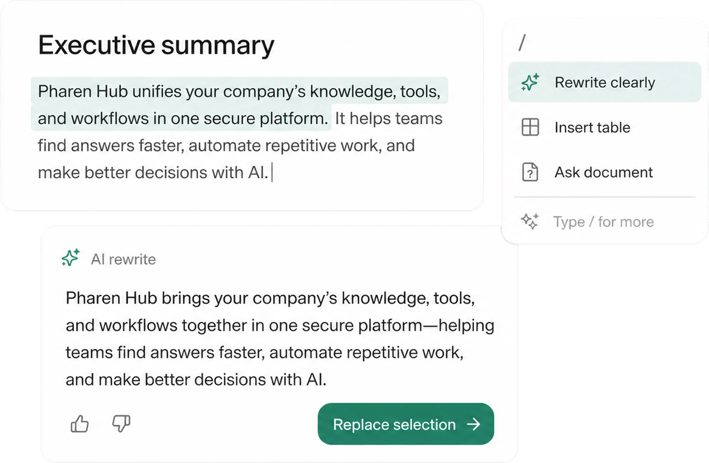The height and width of the screenshot is (463, 709).
Task: Select Ask document in the command menu
Action: (604, 172)
